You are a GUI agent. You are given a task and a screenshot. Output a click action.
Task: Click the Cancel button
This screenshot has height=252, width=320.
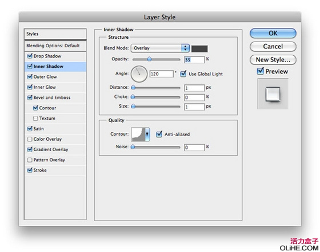click(x=273, y=46)
